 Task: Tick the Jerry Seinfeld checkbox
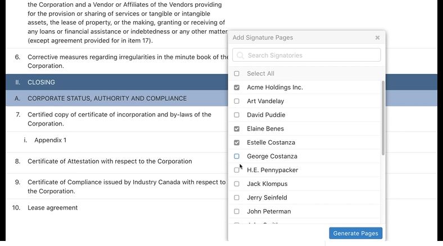click(237, 198)
